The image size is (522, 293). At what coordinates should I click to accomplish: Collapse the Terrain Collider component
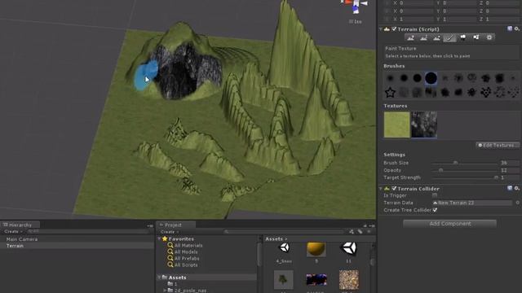coord(381,189)
